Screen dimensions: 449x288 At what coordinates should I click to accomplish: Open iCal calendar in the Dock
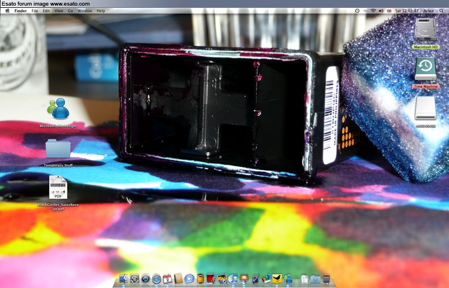[x=167, y=278]
